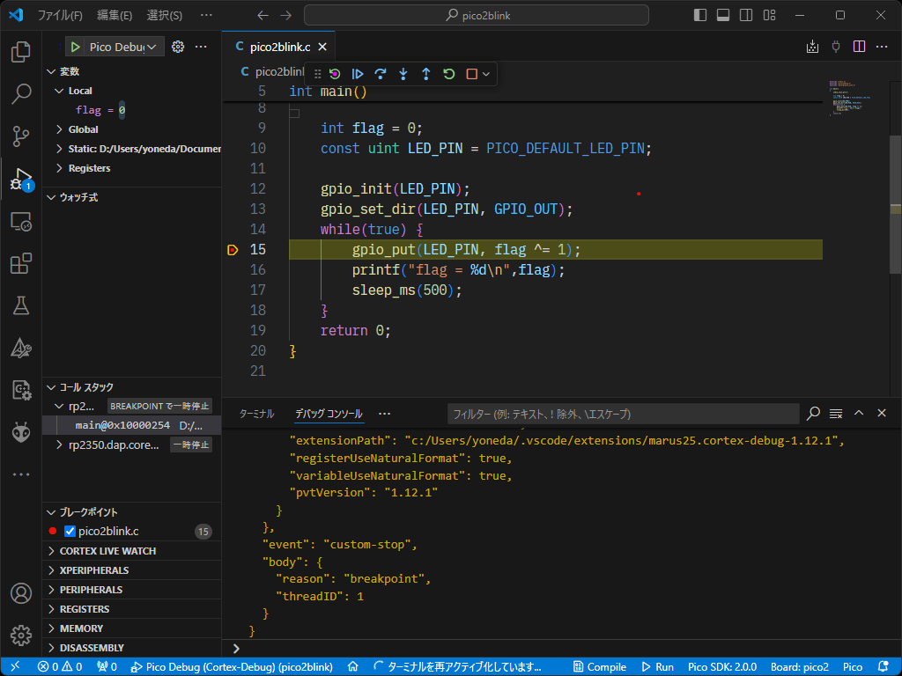Open the Search view in activity bar
Image resolution: width=902 pixels, height=676 pixels.
pos(21,93)
